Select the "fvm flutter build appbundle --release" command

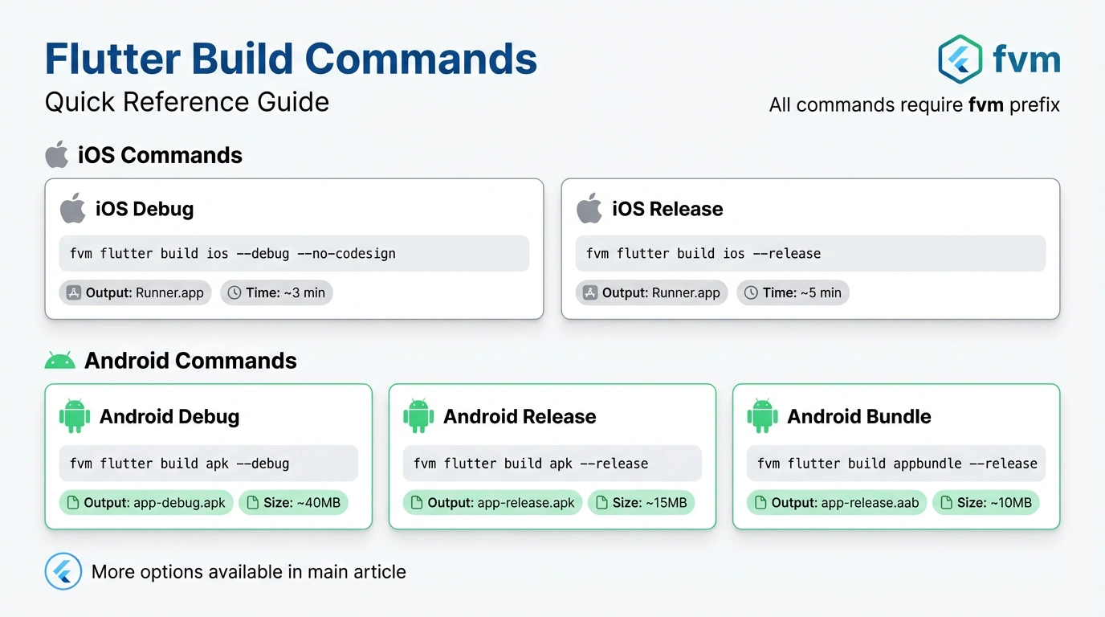[896, 464]
